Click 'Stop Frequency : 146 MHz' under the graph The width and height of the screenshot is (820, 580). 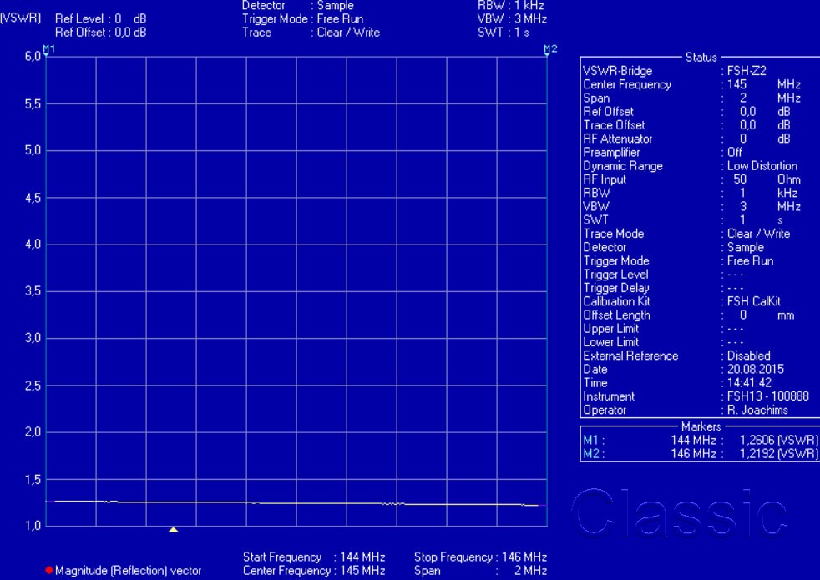[x=481, y=557]
